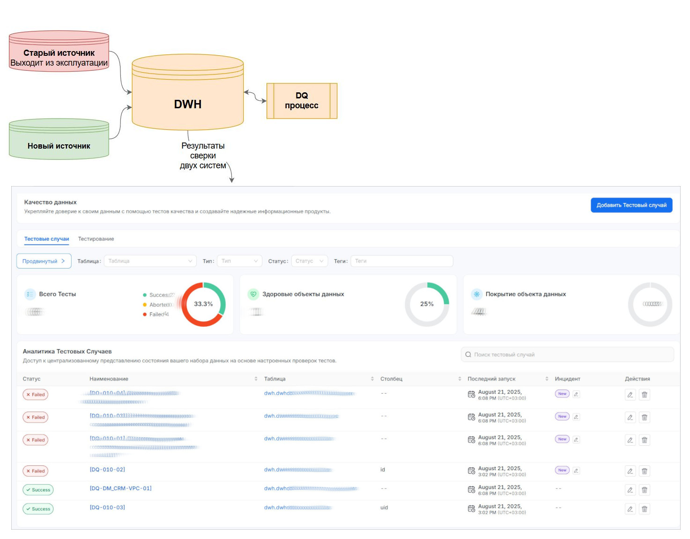
Task: Click the Инцидент column header
Action: pos(567,379)
